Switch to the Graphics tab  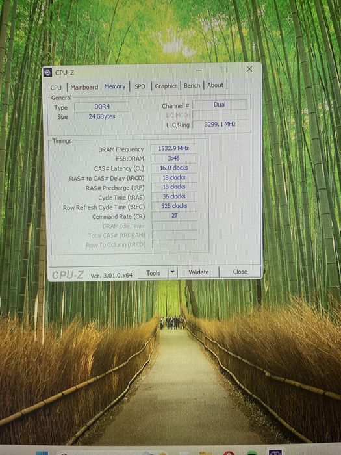[166, 86]
